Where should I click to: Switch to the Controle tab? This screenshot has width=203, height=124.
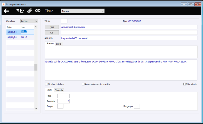(x=59, y=91)
